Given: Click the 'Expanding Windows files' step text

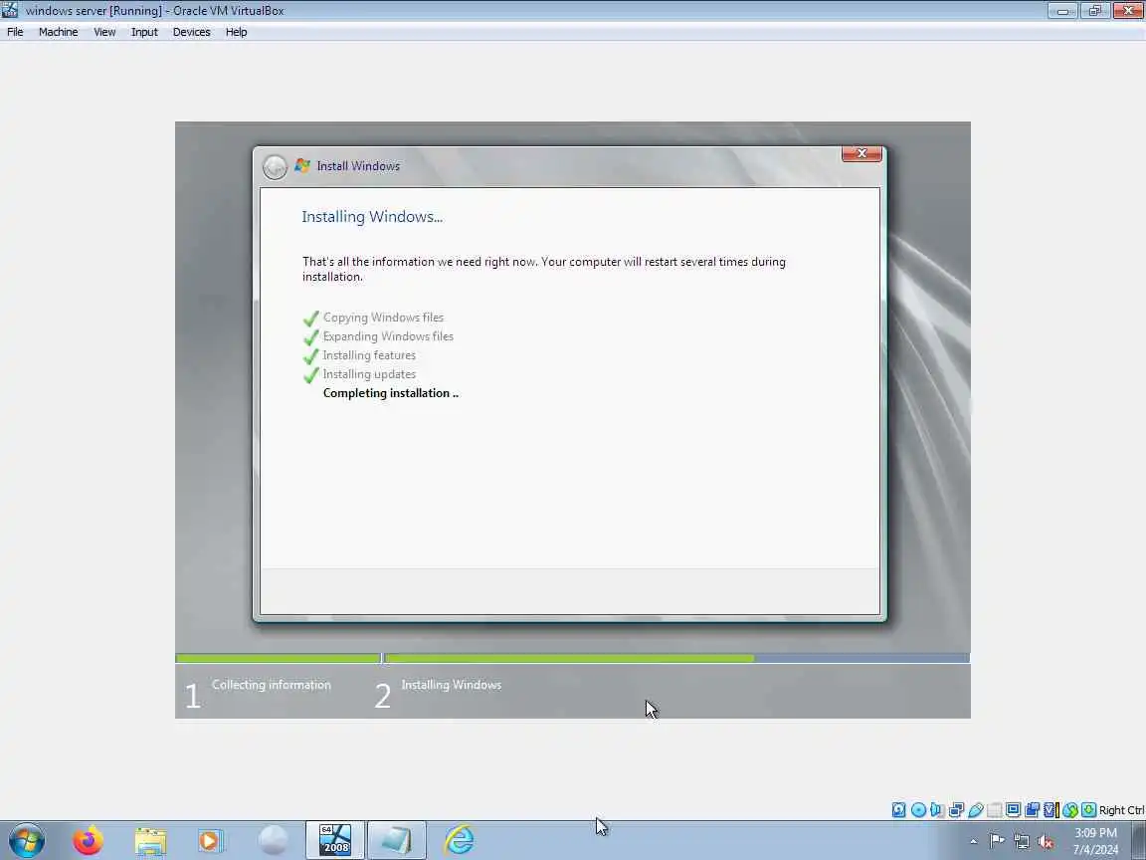Looking at the screenshot, I should (x=388, y=336).
